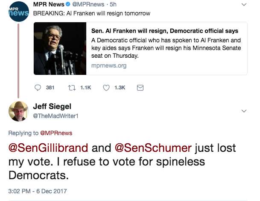The image size is (260, 201).
Task: Click the 5h tweet time link
Action: [113, 4]
